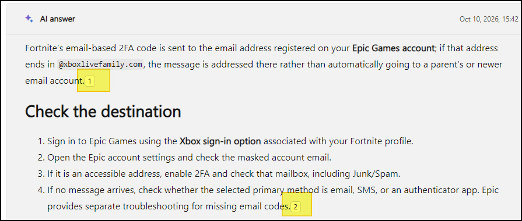This screenshot has height=221, width=522.
Task: Open citation reference 1 badge
Action: pos(90,81)
